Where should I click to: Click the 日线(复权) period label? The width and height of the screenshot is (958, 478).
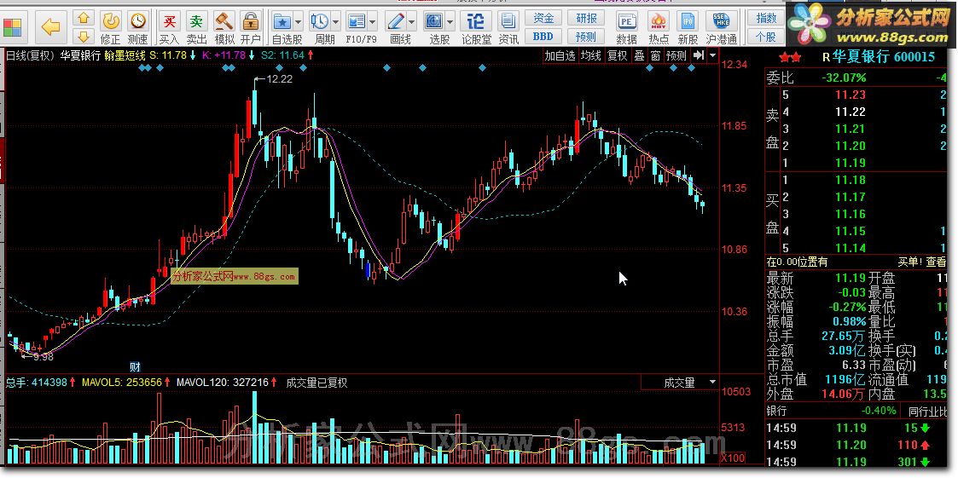pos(31,55)
